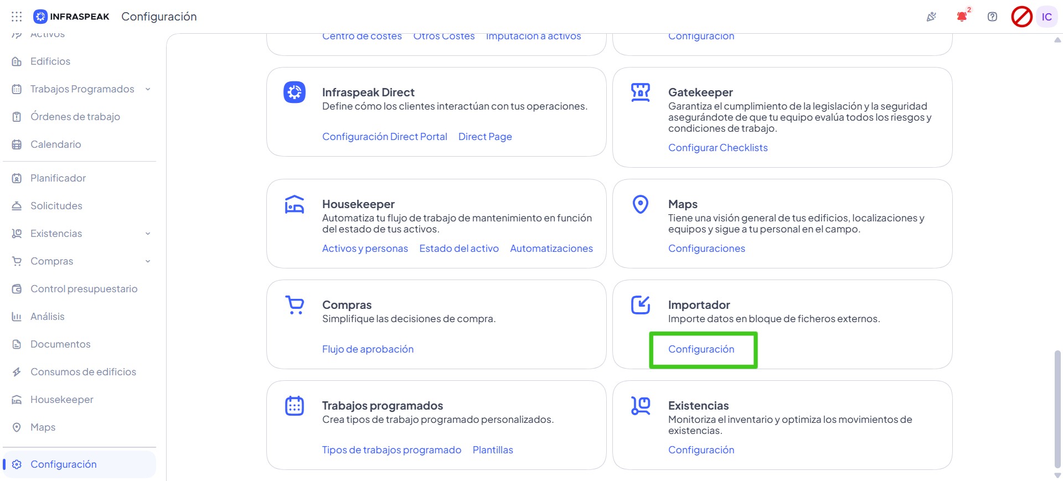Open the Plantillas link
Screen dimensions: 1063x481
click(493, 450)
